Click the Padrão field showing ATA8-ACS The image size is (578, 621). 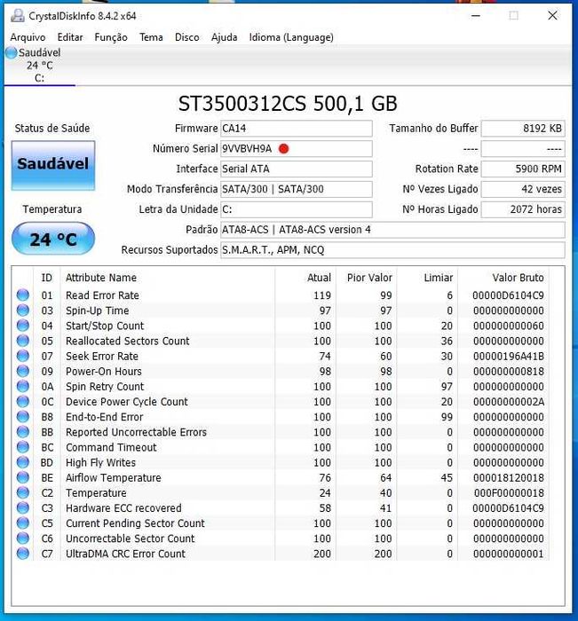coord(392,230)
